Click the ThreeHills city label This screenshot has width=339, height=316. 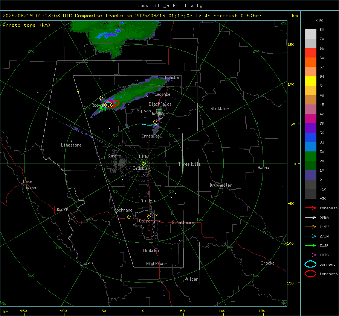pyautogui.click(x=189, y=164)
